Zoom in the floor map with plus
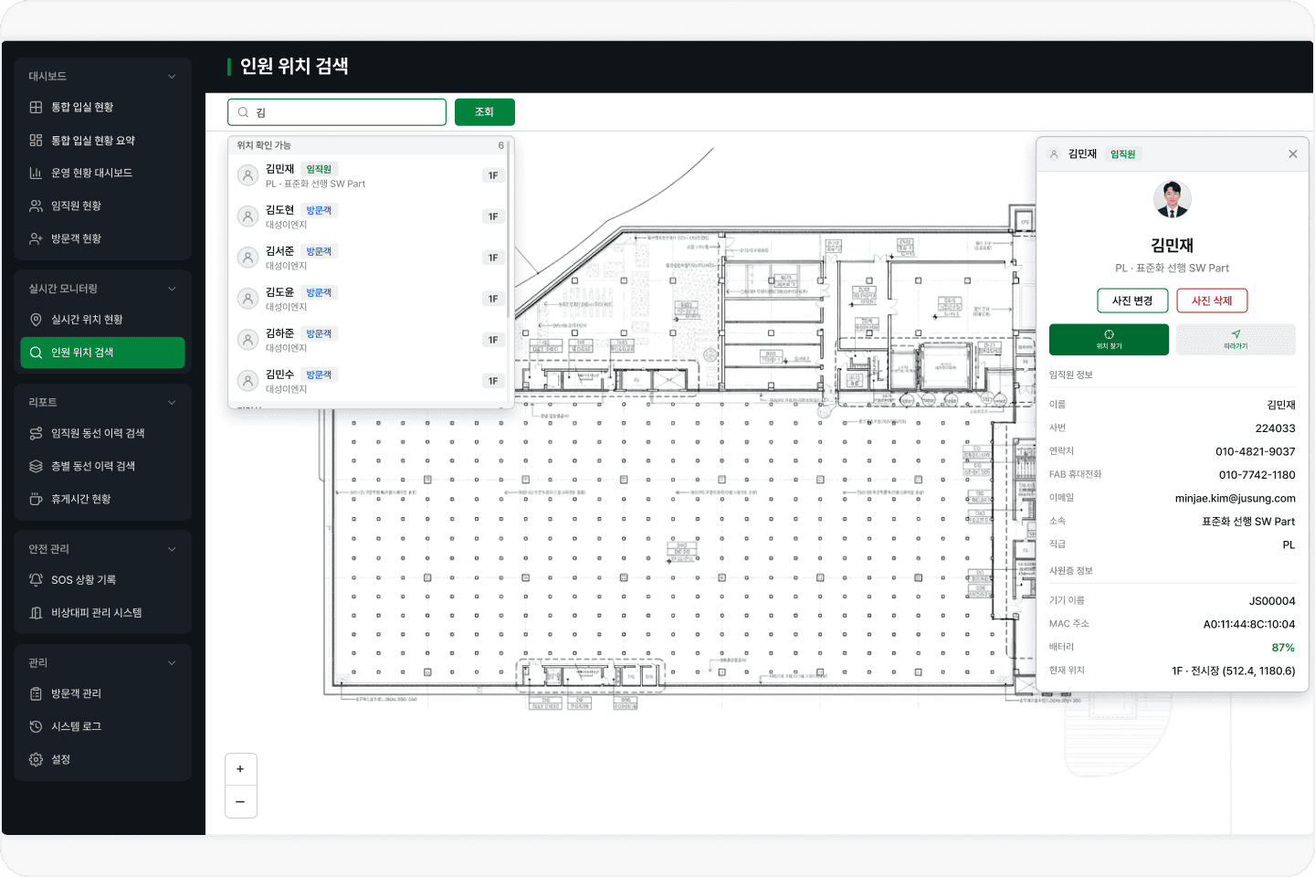This screenshot has width=1315, height=877. pos(240,769)
